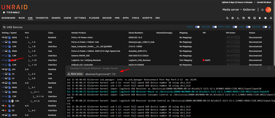This screenshot has width=275, height=118.
Task: Open the log file icon for port 1-9
Action: click(x=10, y=51)
